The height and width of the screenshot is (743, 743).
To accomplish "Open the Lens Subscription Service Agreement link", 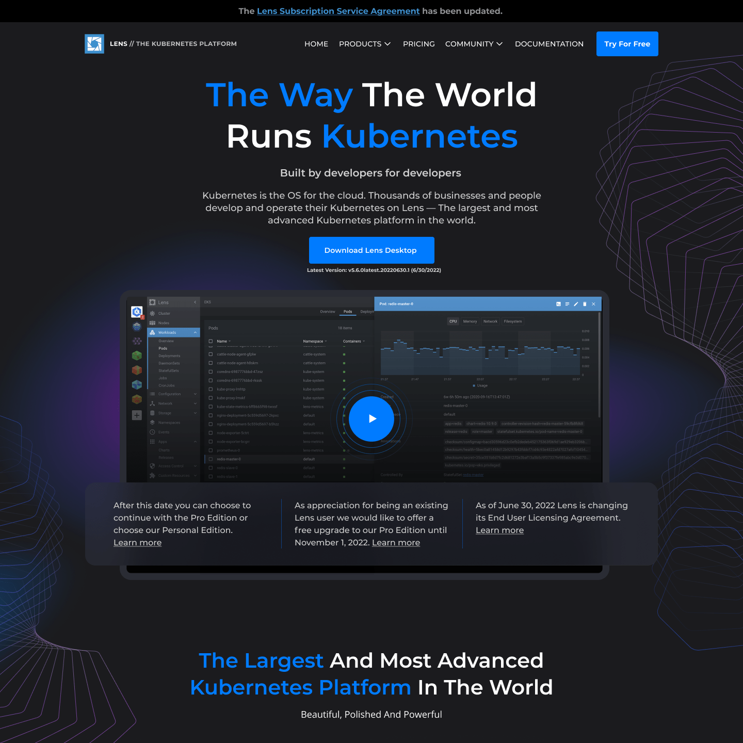I will click(338, 11).
